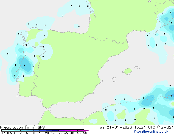
Task: Click Menorca island on the map
Action: click(x=137, y=68)
